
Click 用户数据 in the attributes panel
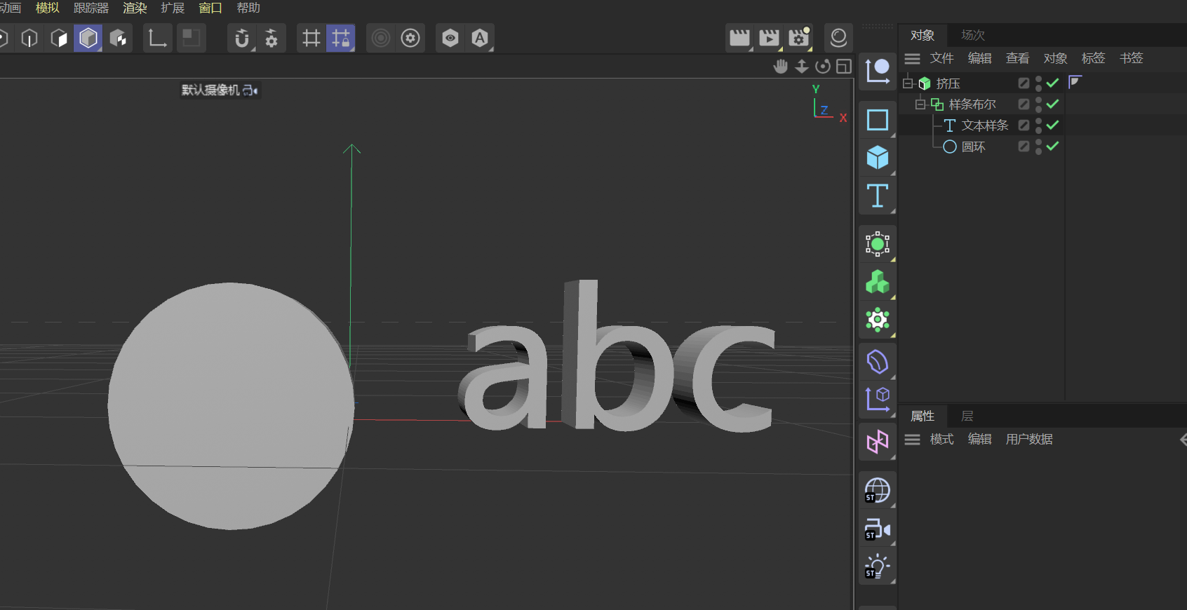click(x=1028, y=440)
